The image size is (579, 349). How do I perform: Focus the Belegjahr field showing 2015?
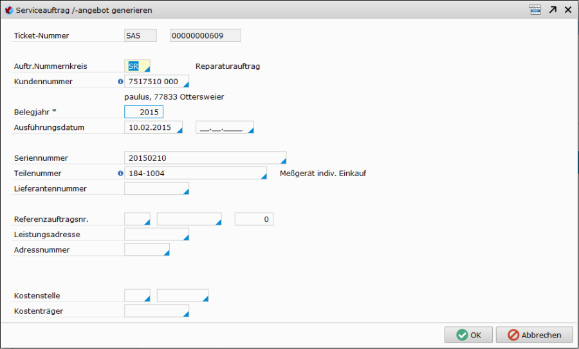pos(143,112)
